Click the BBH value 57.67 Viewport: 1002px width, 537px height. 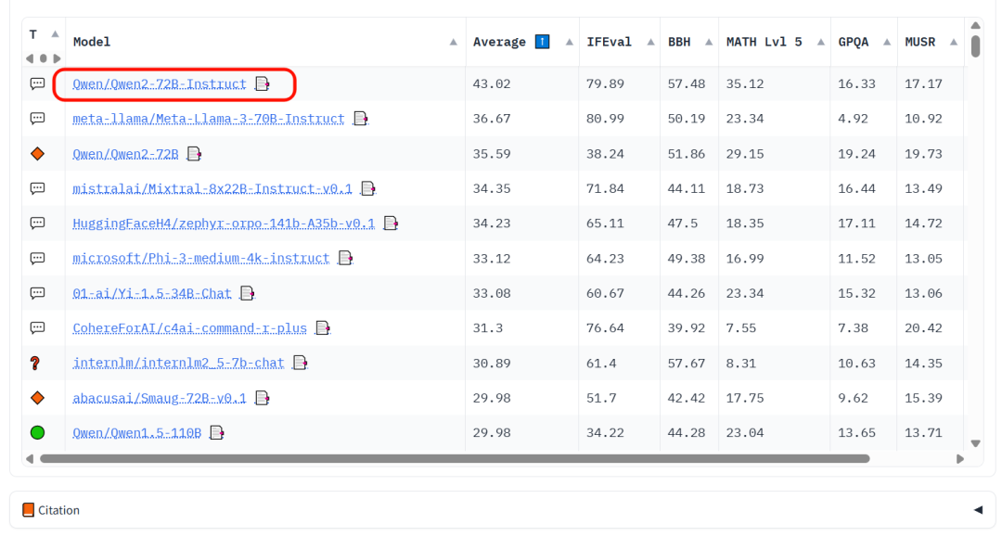[687, 364]
